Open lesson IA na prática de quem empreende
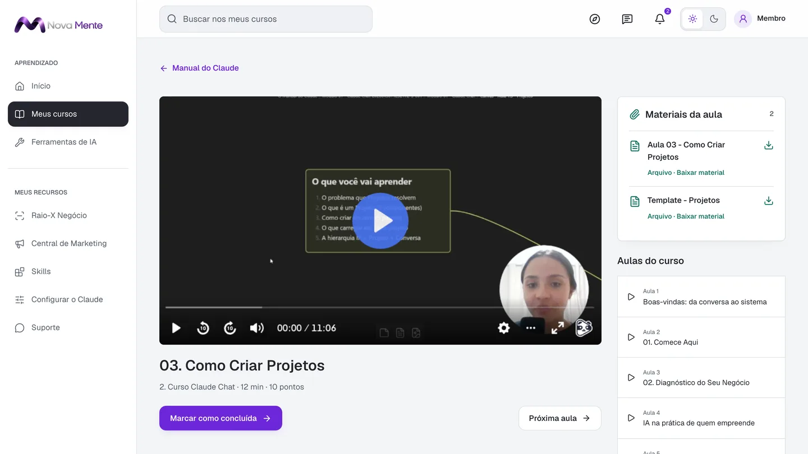 pyautogui.click(x=701, y=418)
